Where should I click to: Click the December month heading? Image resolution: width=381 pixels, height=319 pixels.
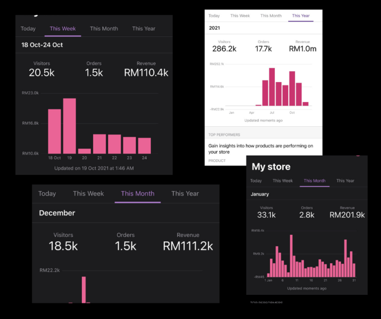pyautogui.click(x=57, y=213)
